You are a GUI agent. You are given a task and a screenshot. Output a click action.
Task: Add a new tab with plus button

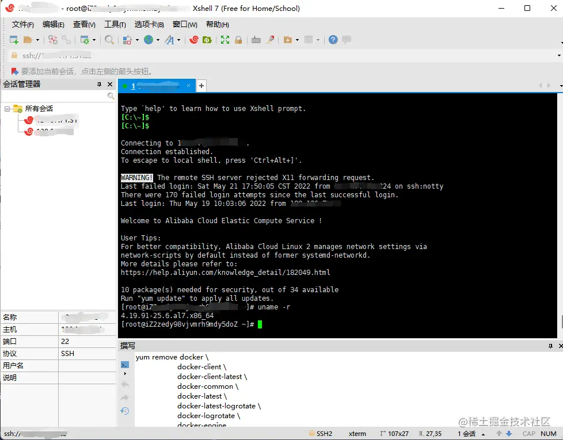point(201,86)
